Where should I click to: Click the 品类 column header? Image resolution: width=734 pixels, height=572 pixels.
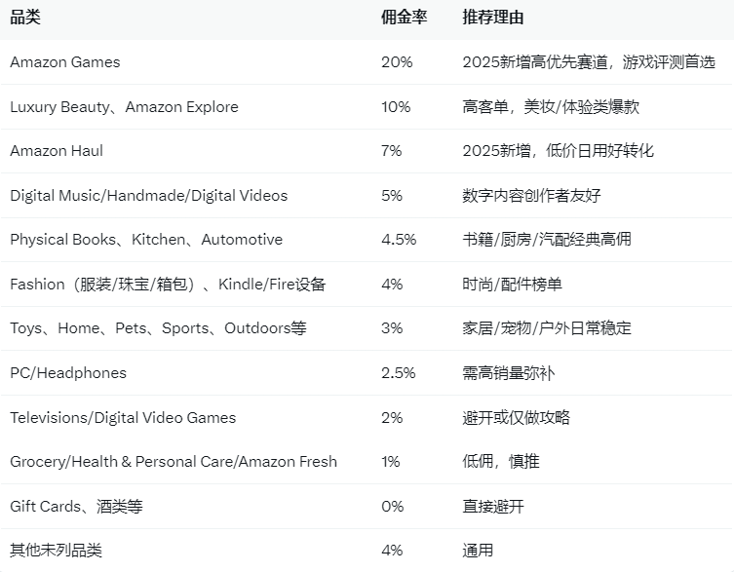coord(25,18)
